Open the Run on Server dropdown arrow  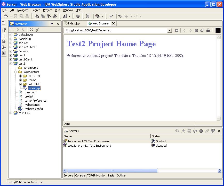click(x=70, y=16)
